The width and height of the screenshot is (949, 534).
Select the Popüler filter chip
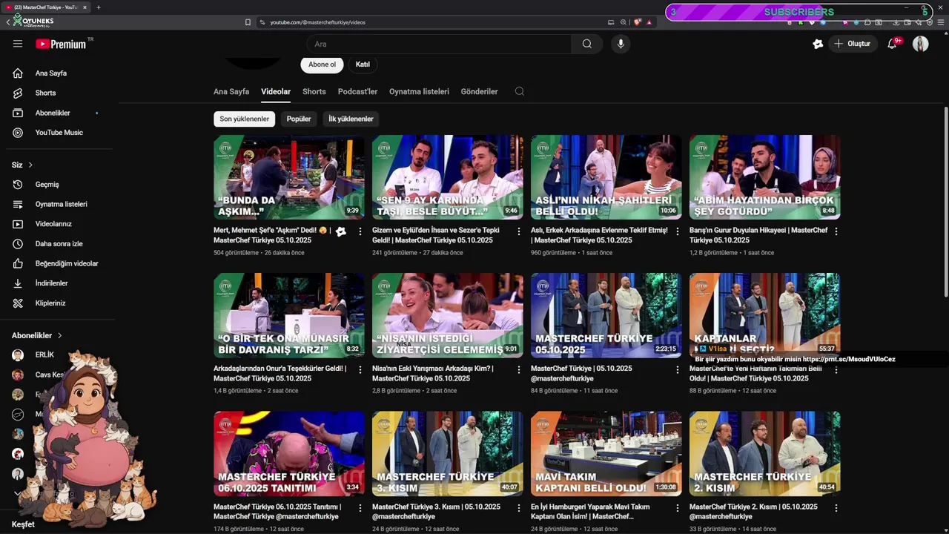tap(299, 119)
